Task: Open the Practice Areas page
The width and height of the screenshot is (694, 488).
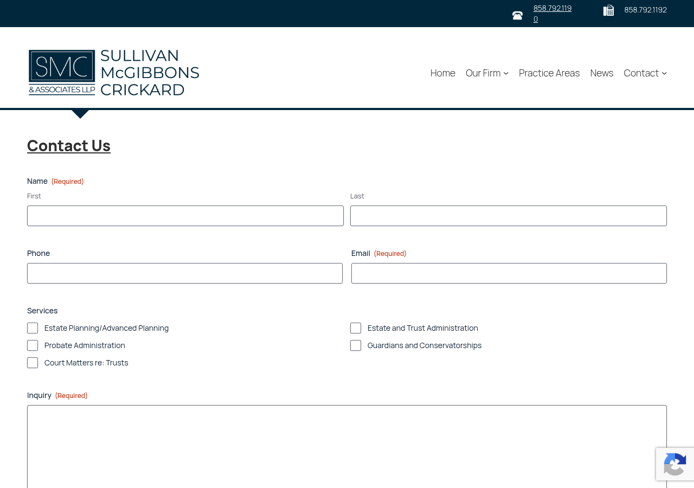Action: click(x=549, y=73)
